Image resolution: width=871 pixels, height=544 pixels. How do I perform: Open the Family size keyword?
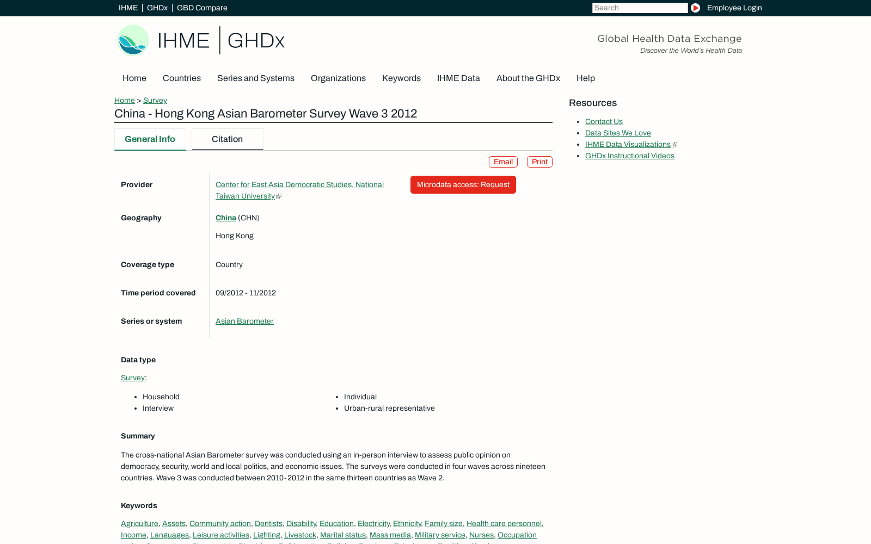click(444, 523)
